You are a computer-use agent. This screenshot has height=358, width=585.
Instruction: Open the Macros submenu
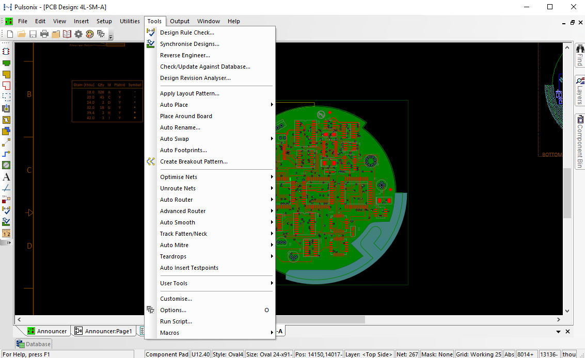point(216,333)
